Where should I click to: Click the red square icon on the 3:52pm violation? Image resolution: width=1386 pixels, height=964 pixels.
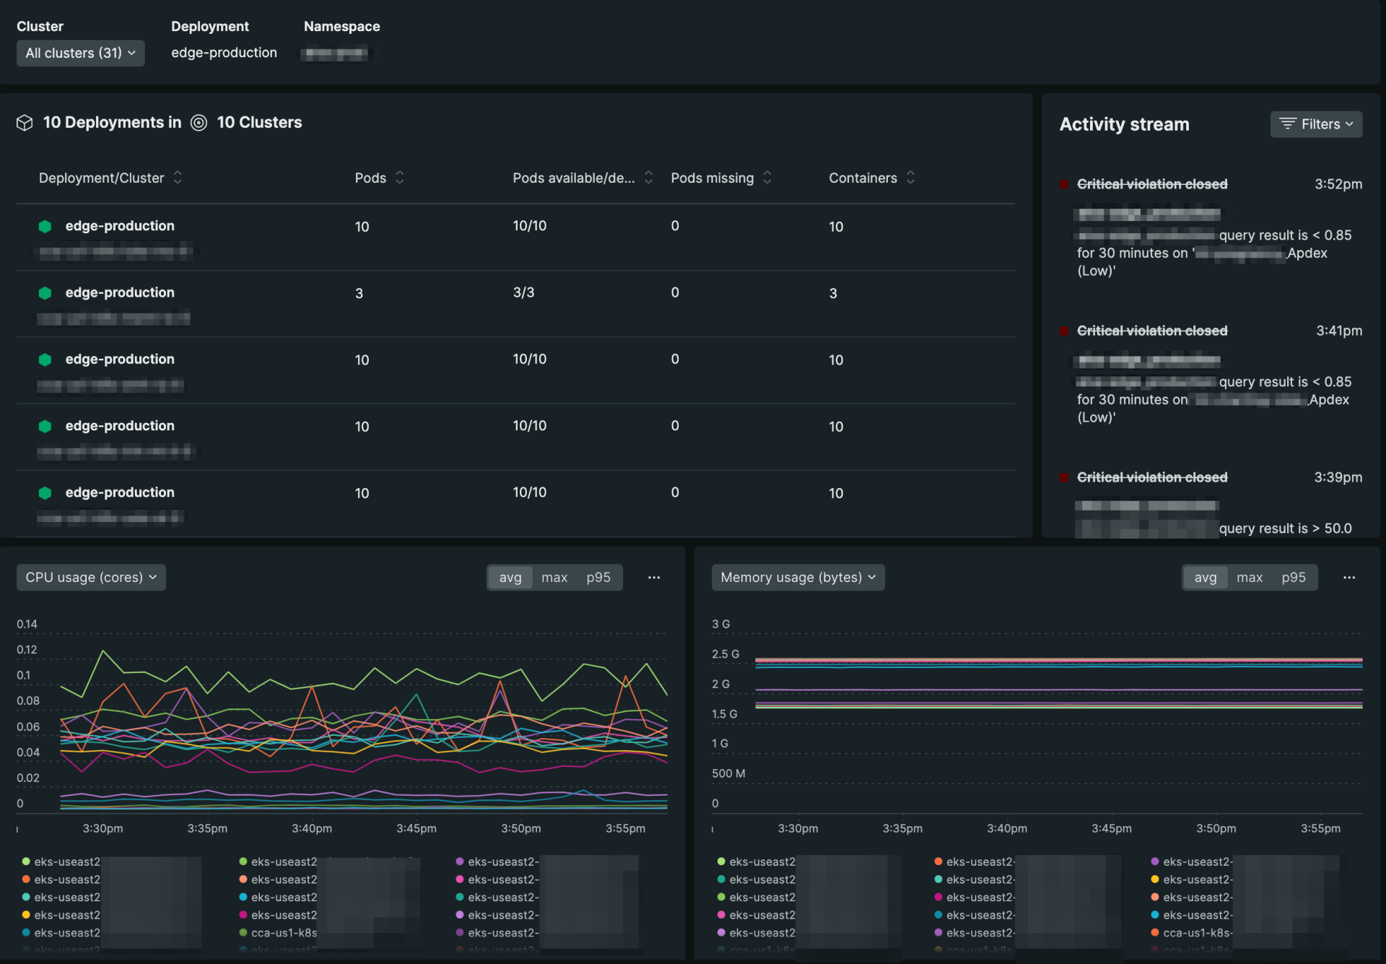1064,184
